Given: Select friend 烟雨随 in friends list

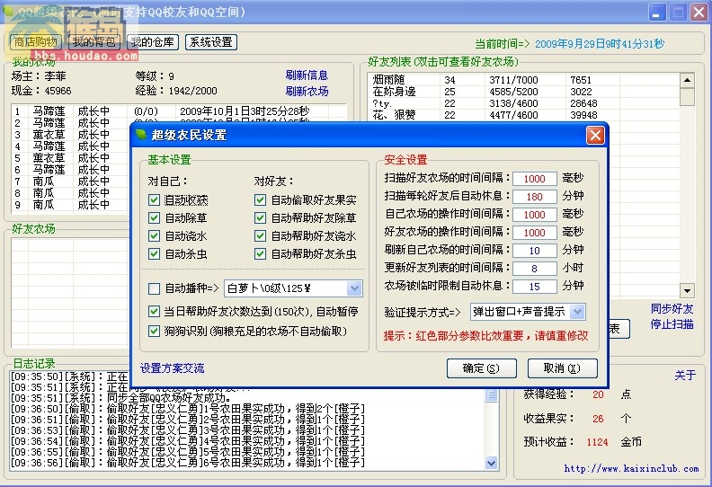Looking at the screenshot, I should click(x=523, y=80).
